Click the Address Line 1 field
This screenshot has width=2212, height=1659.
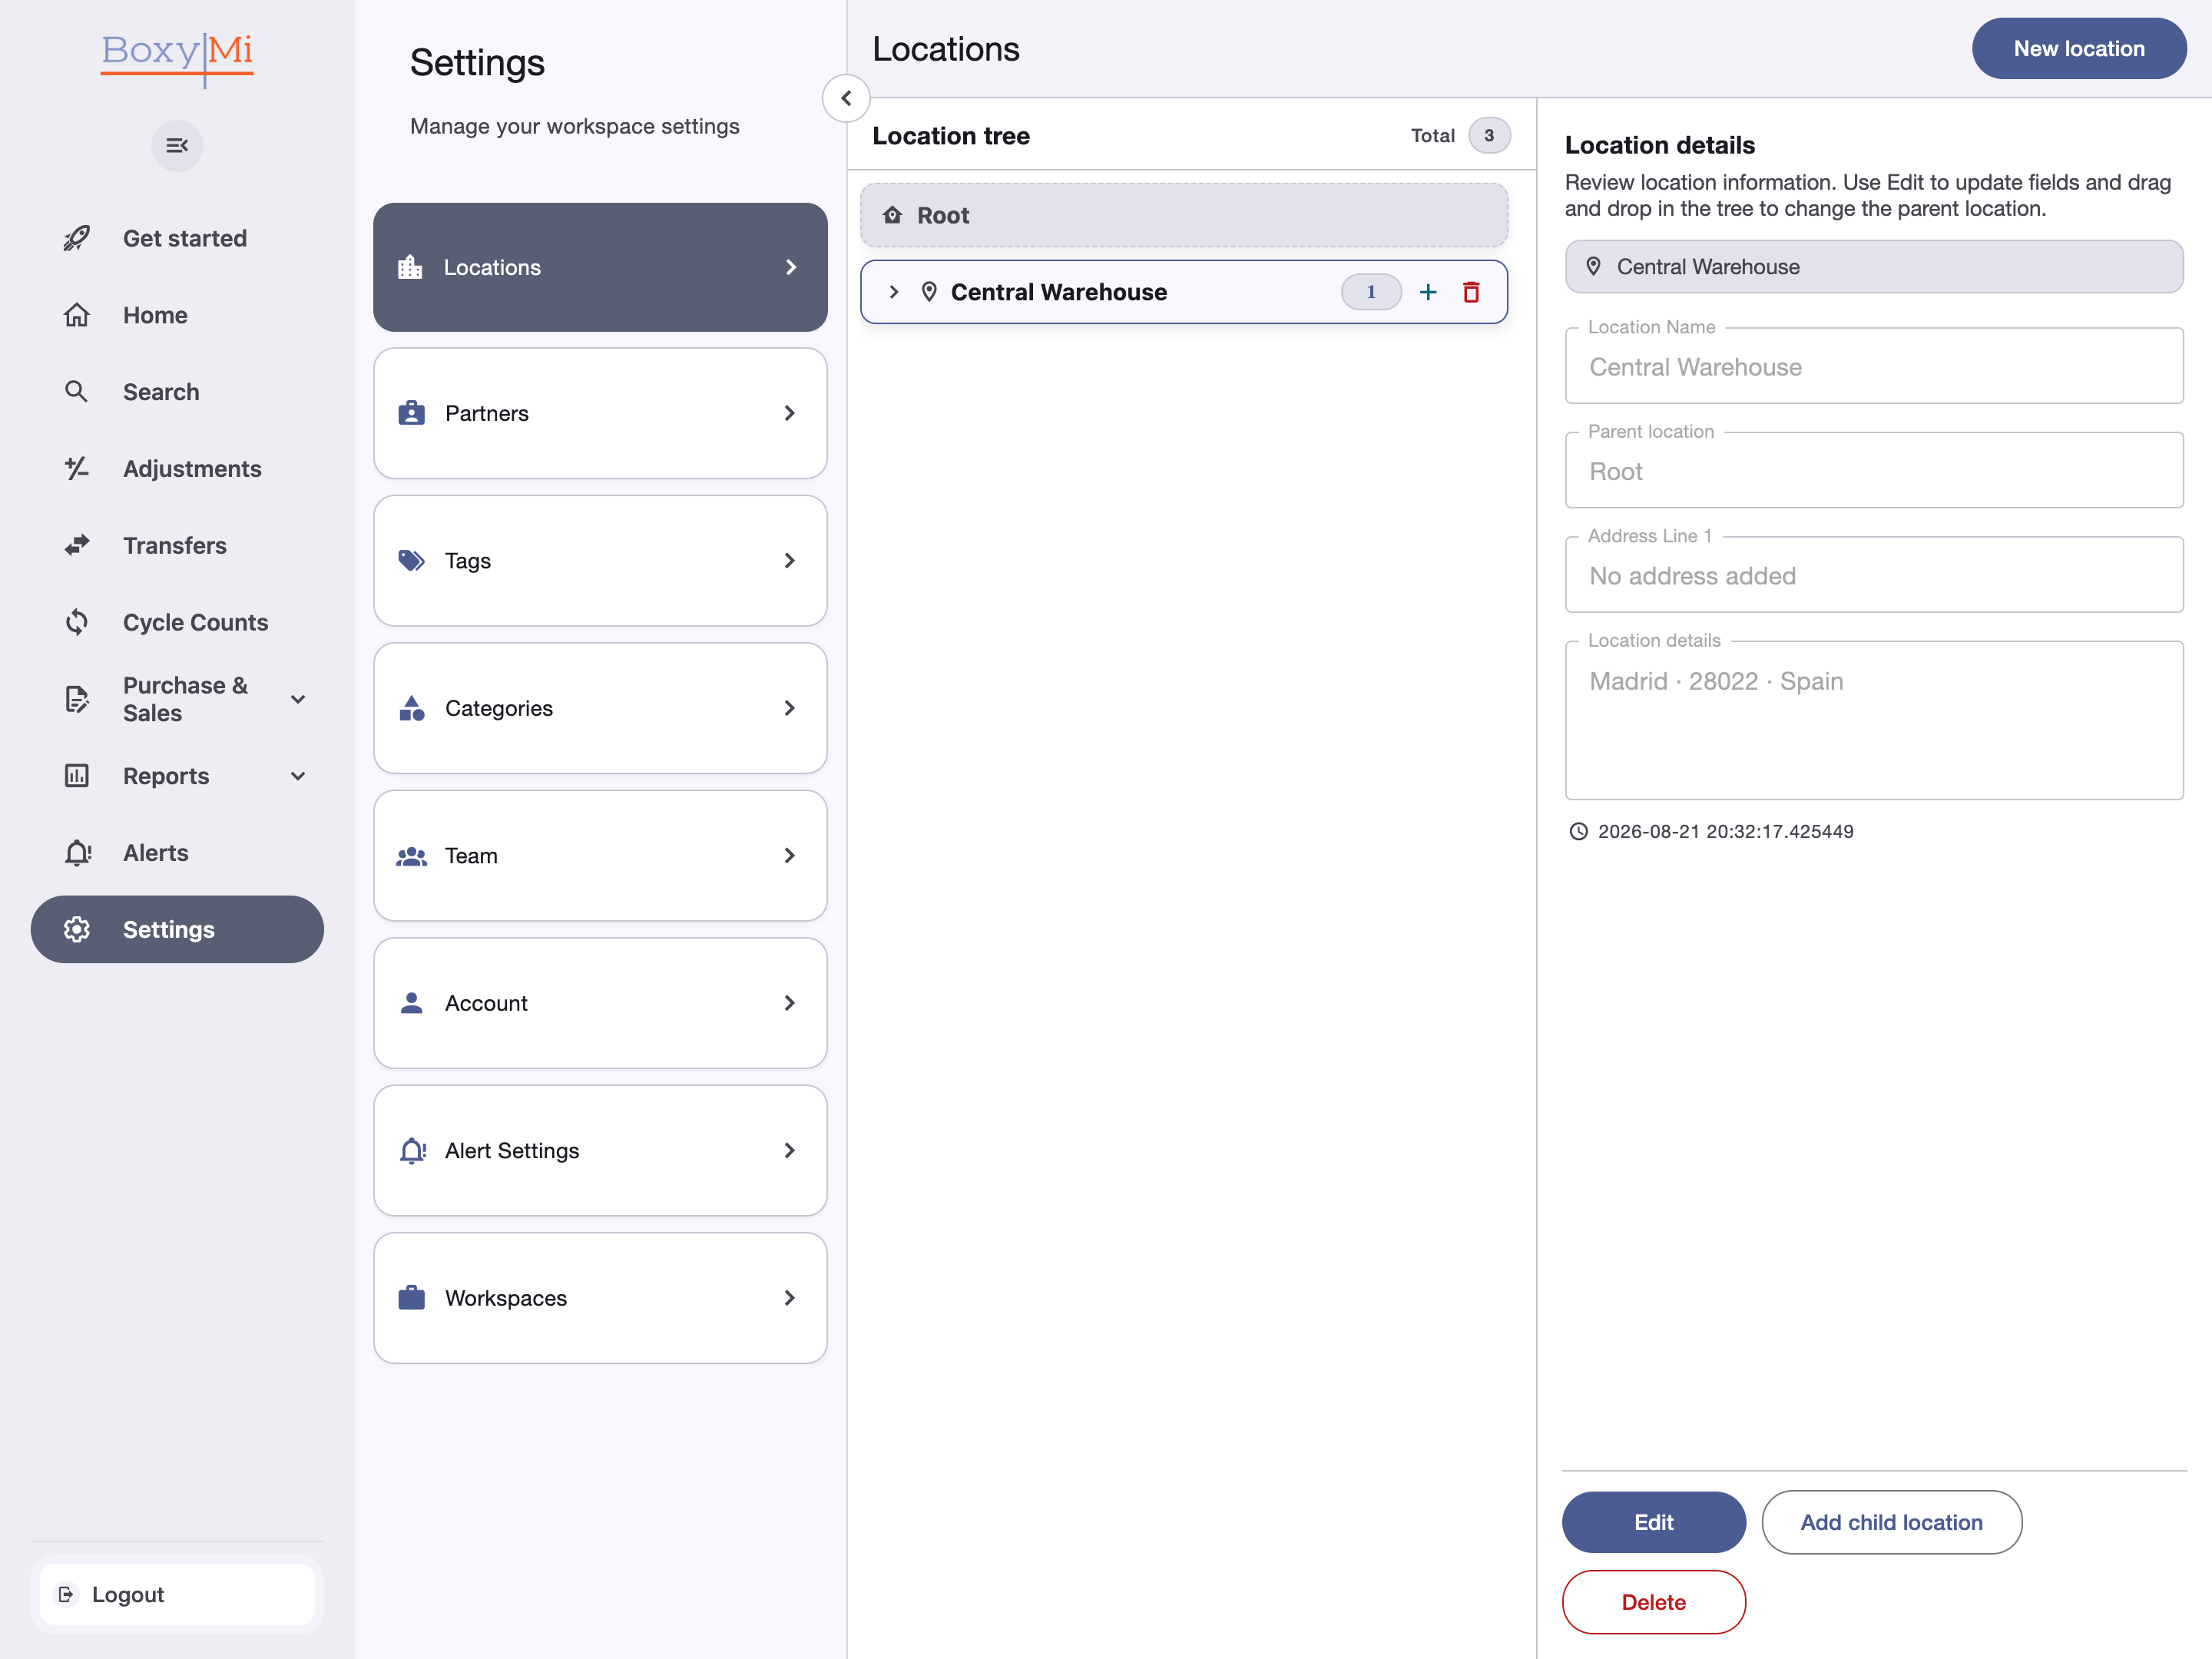click(x=1874, y=575)
